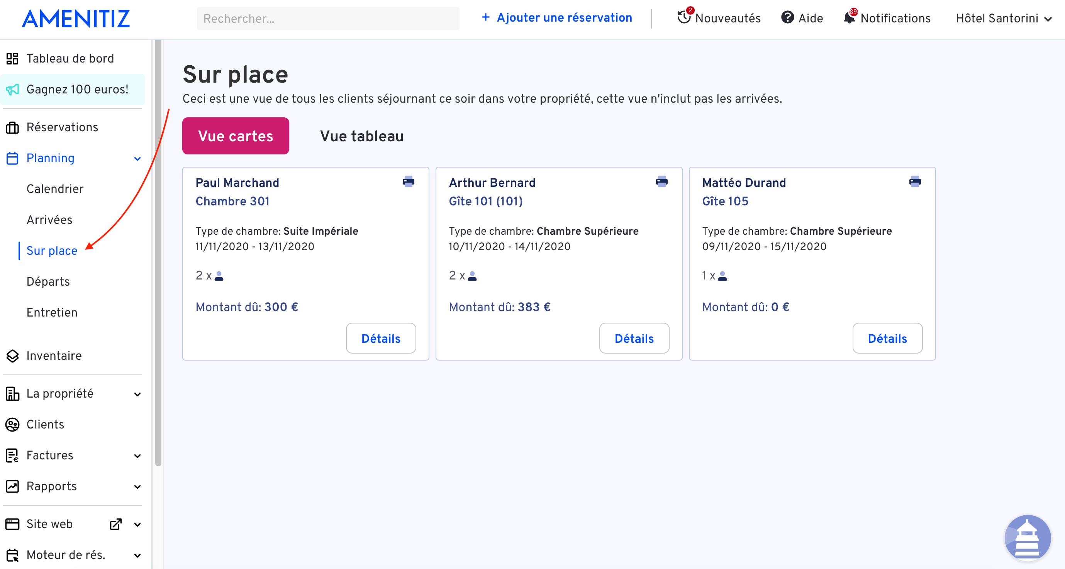The width and height of the screenshot is (1065, 569).
Task: Open Réservations page
Action: coord(63,127)
